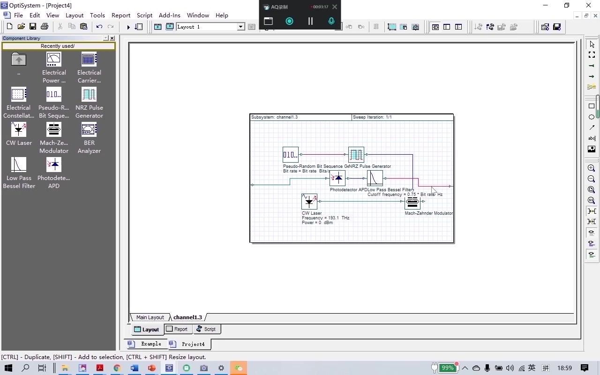600x375 pixels.
Task: Open the Layout 1 dropdown
Action: coord(241,27)
